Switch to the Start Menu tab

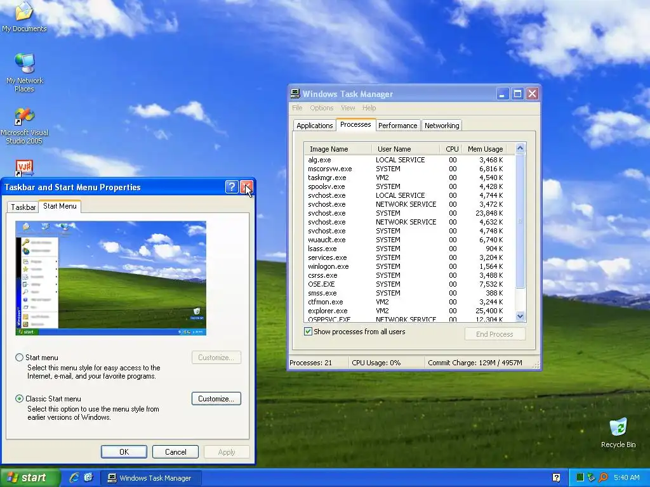pyautogui.click(x=60, y=206)
